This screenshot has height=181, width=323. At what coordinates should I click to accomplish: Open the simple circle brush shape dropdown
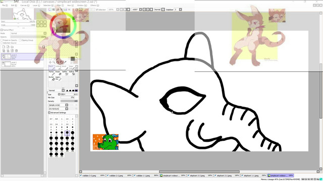58,105
